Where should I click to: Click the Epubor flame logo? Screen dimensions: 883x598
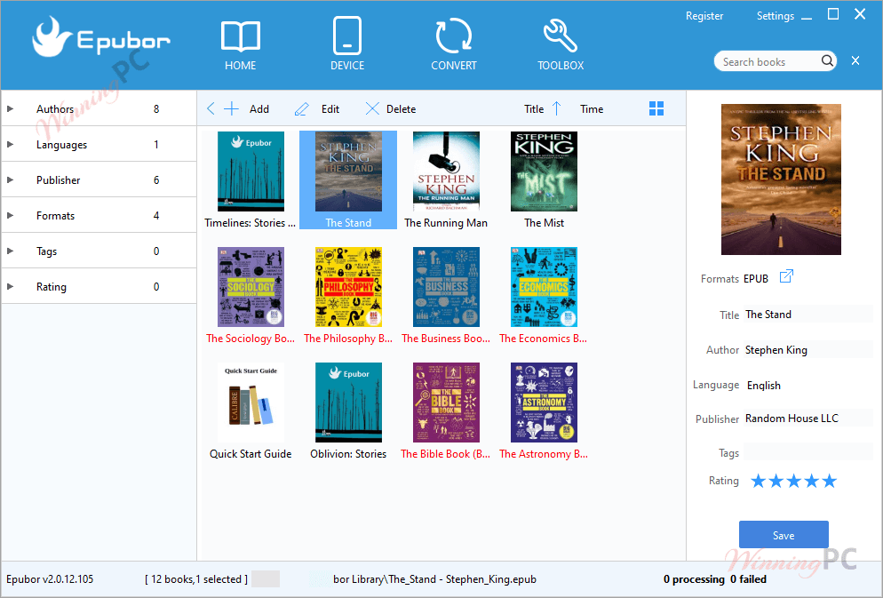tap(52, 37)
